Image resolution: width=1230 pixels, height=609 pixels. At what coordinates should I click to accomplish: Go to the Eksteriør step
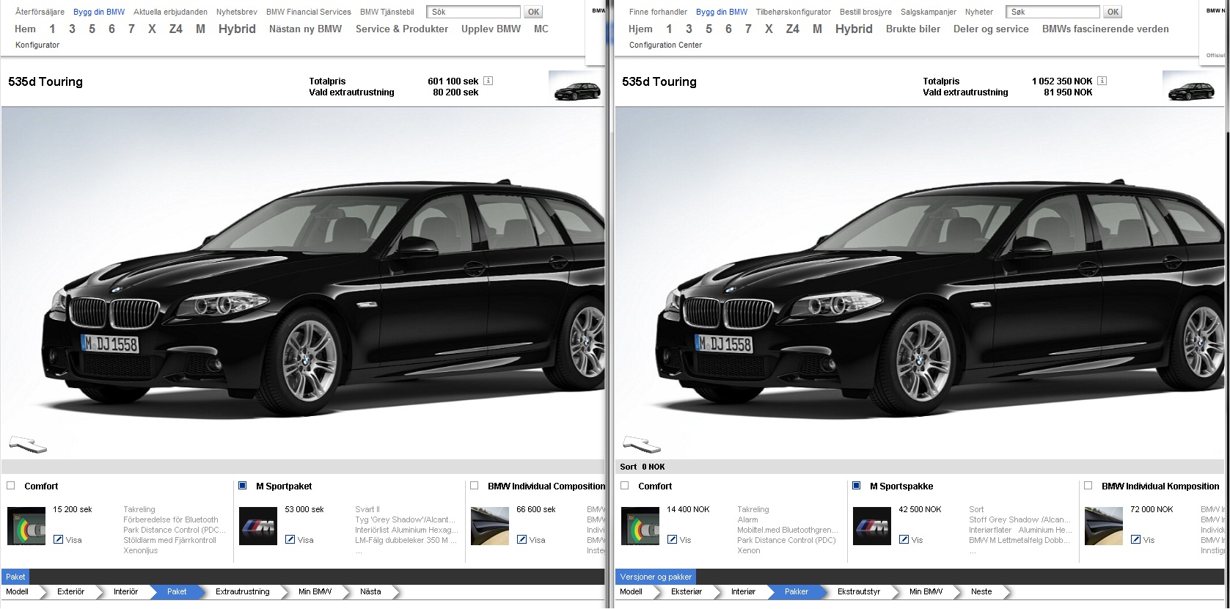click(x=687, y=591)
